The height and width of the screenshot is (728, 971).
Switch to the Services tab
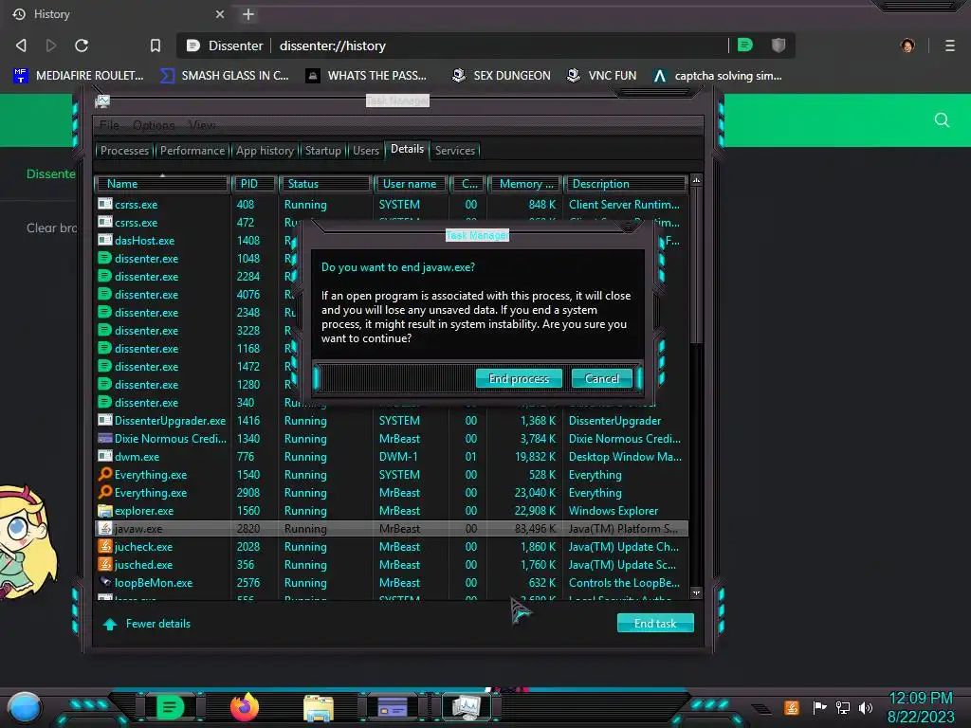455,151
